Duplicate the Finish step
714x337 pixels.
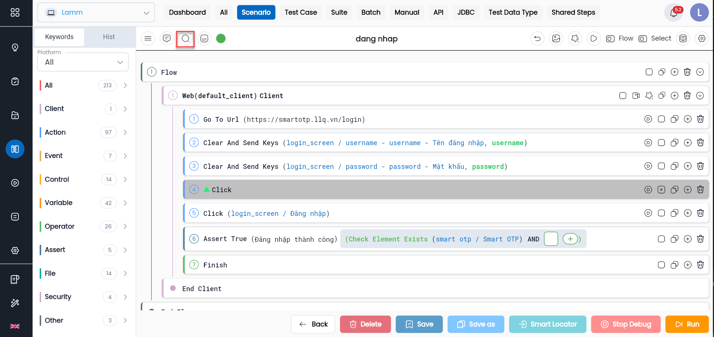click(674, 265)
